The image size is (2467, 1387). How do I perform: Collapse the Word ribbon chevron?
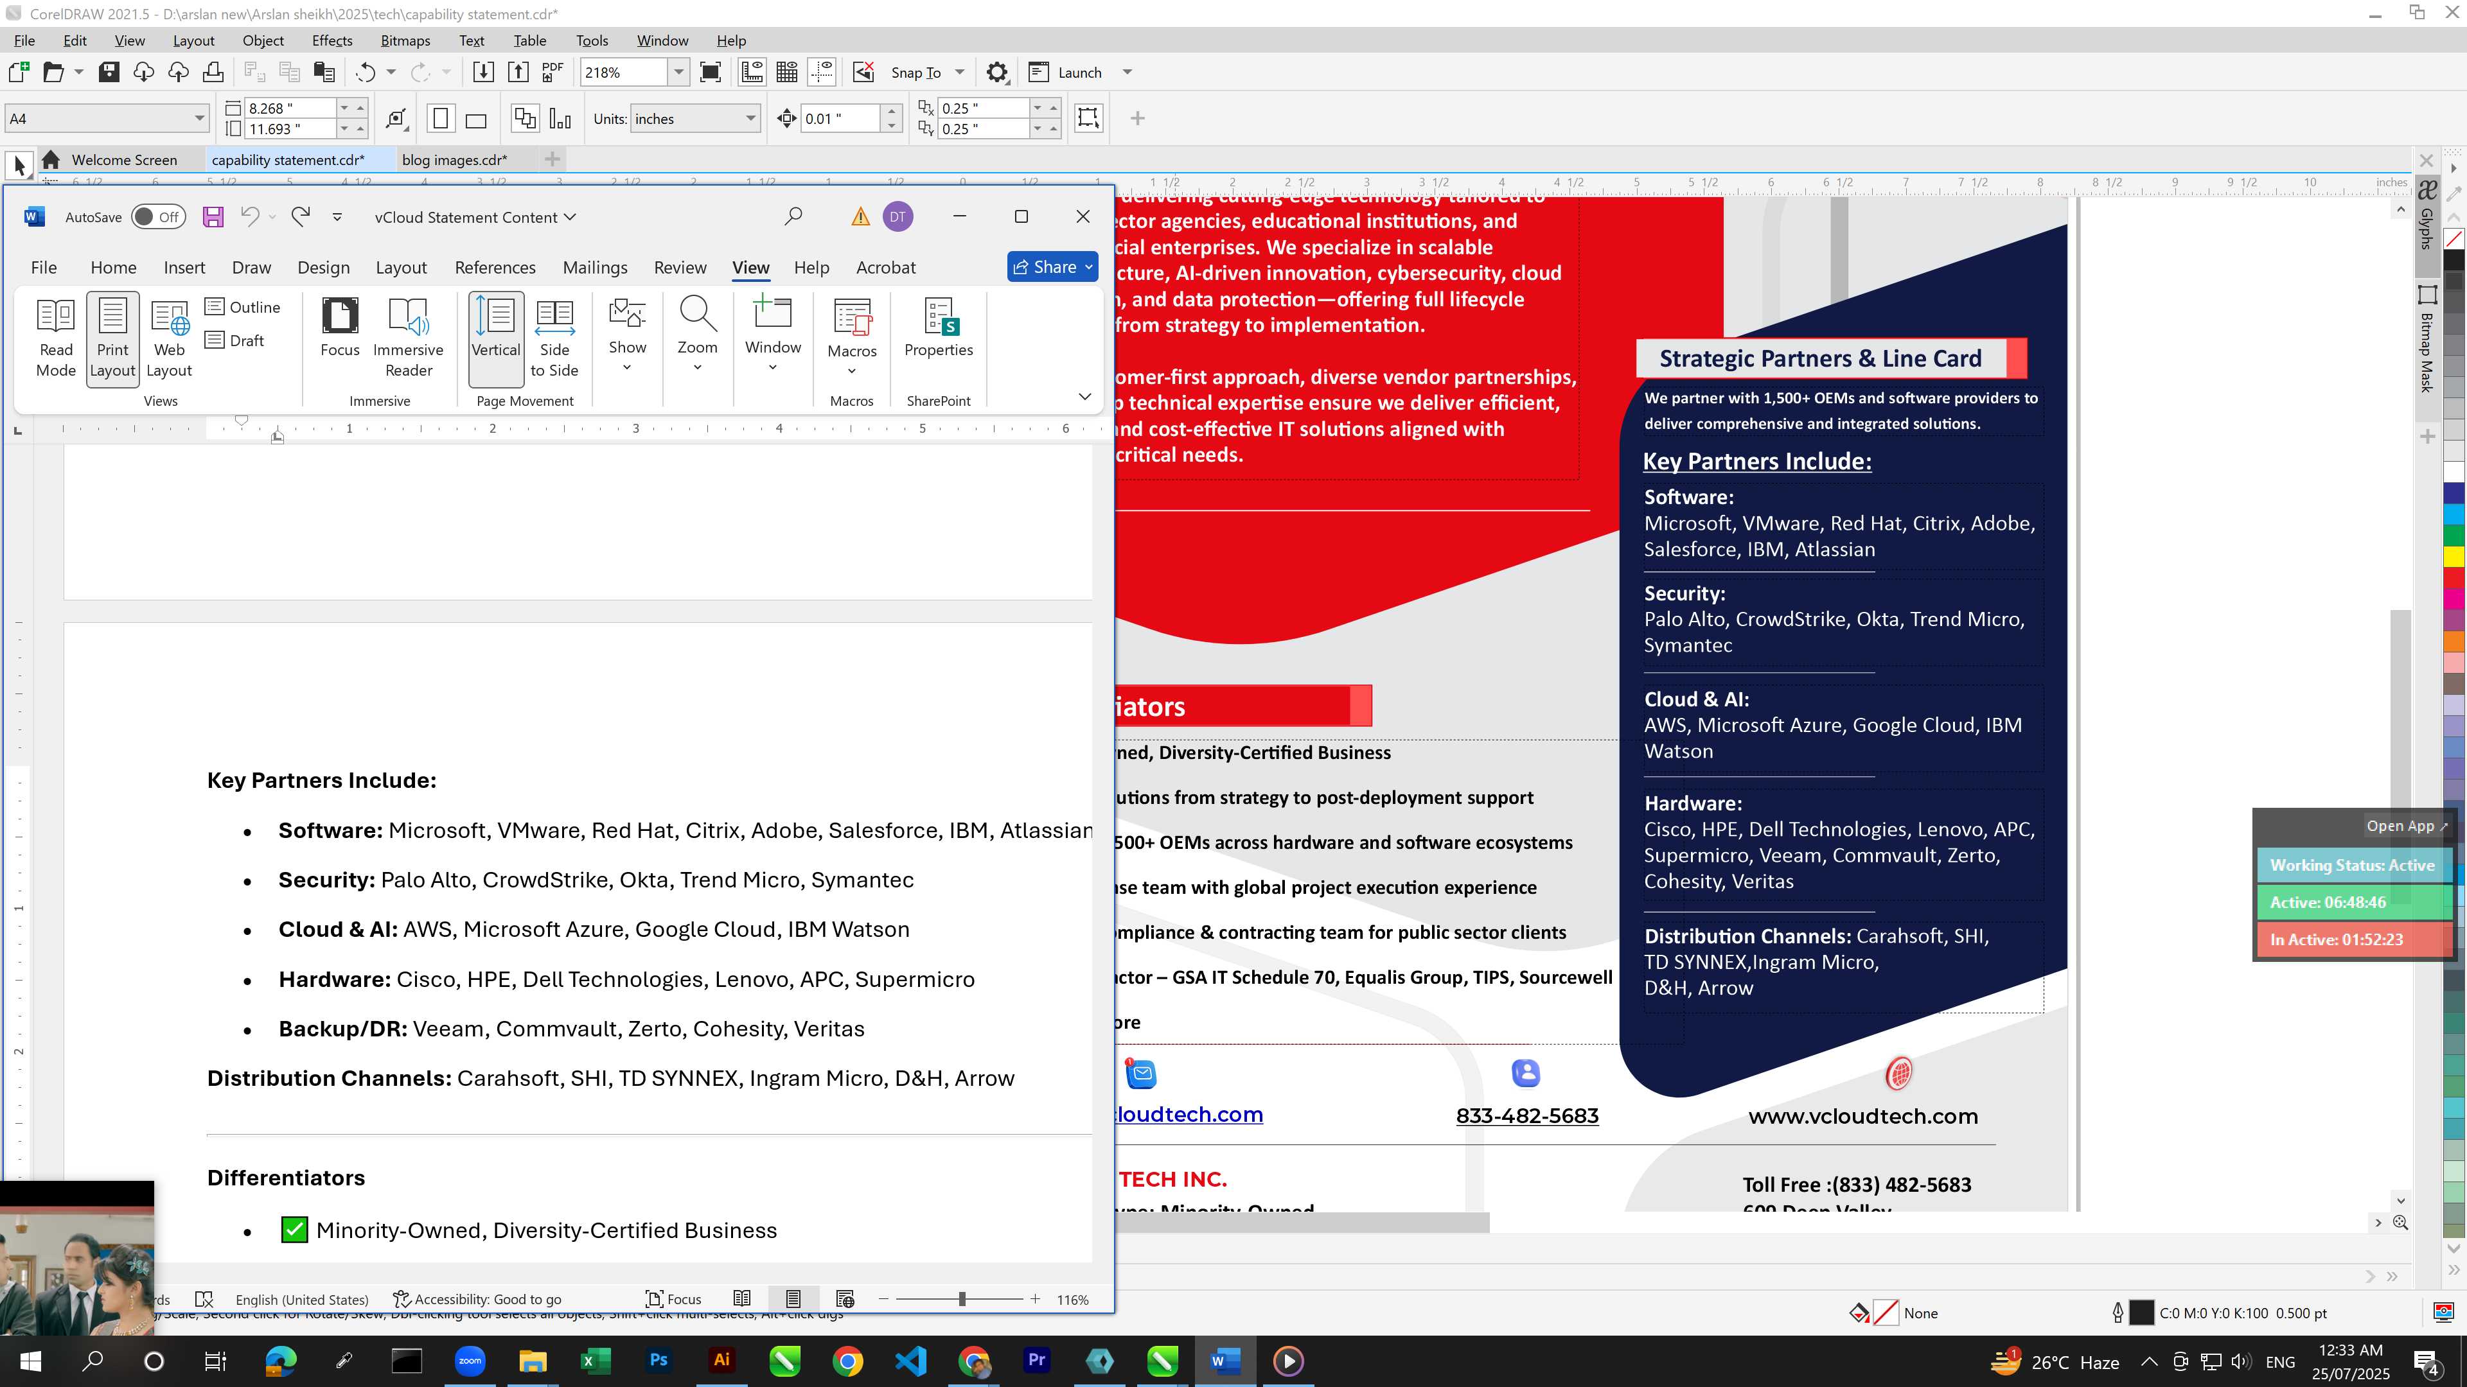click(1084, 396)
